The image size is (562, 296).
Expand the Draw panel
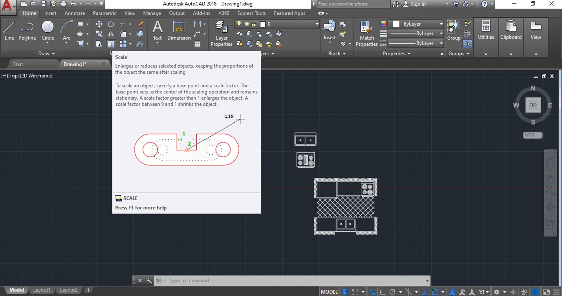pyautogui.click(x=46, y=54)
